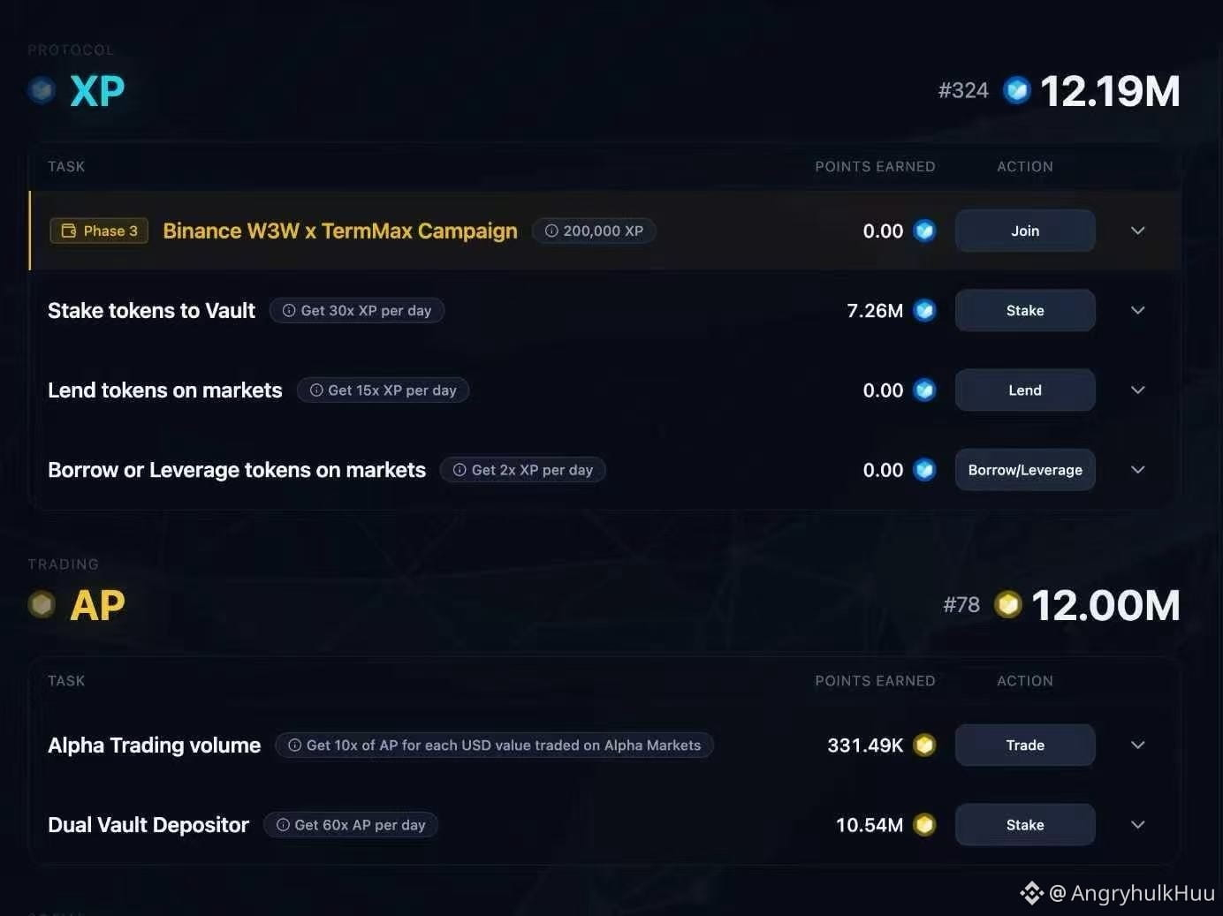Click the Borrow/Leverage button
The width and height of the screenshot is (1223, 916).
(x=1025, y=469)
